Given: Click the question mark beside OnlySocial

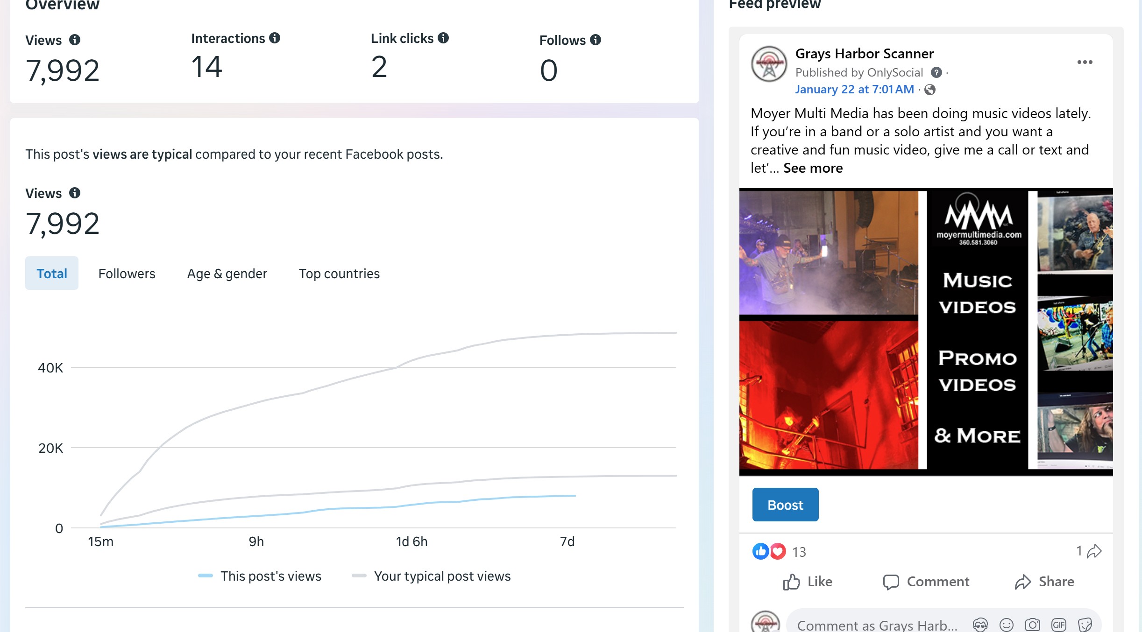Looking at the screenshot, I should tap(936, 72).
